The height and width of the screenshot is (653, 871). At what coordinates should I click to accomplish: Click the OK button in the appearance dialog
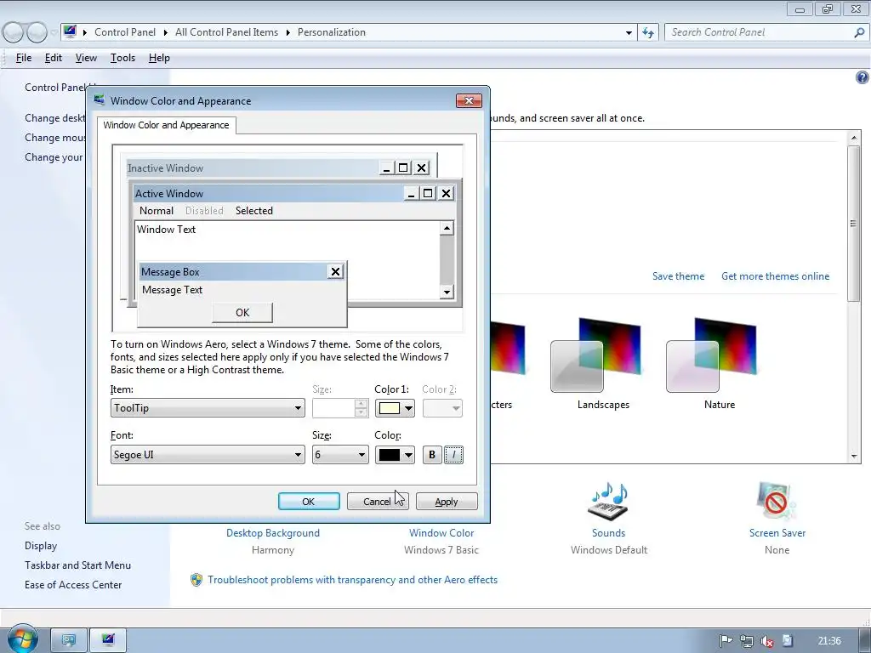[309, 502]
